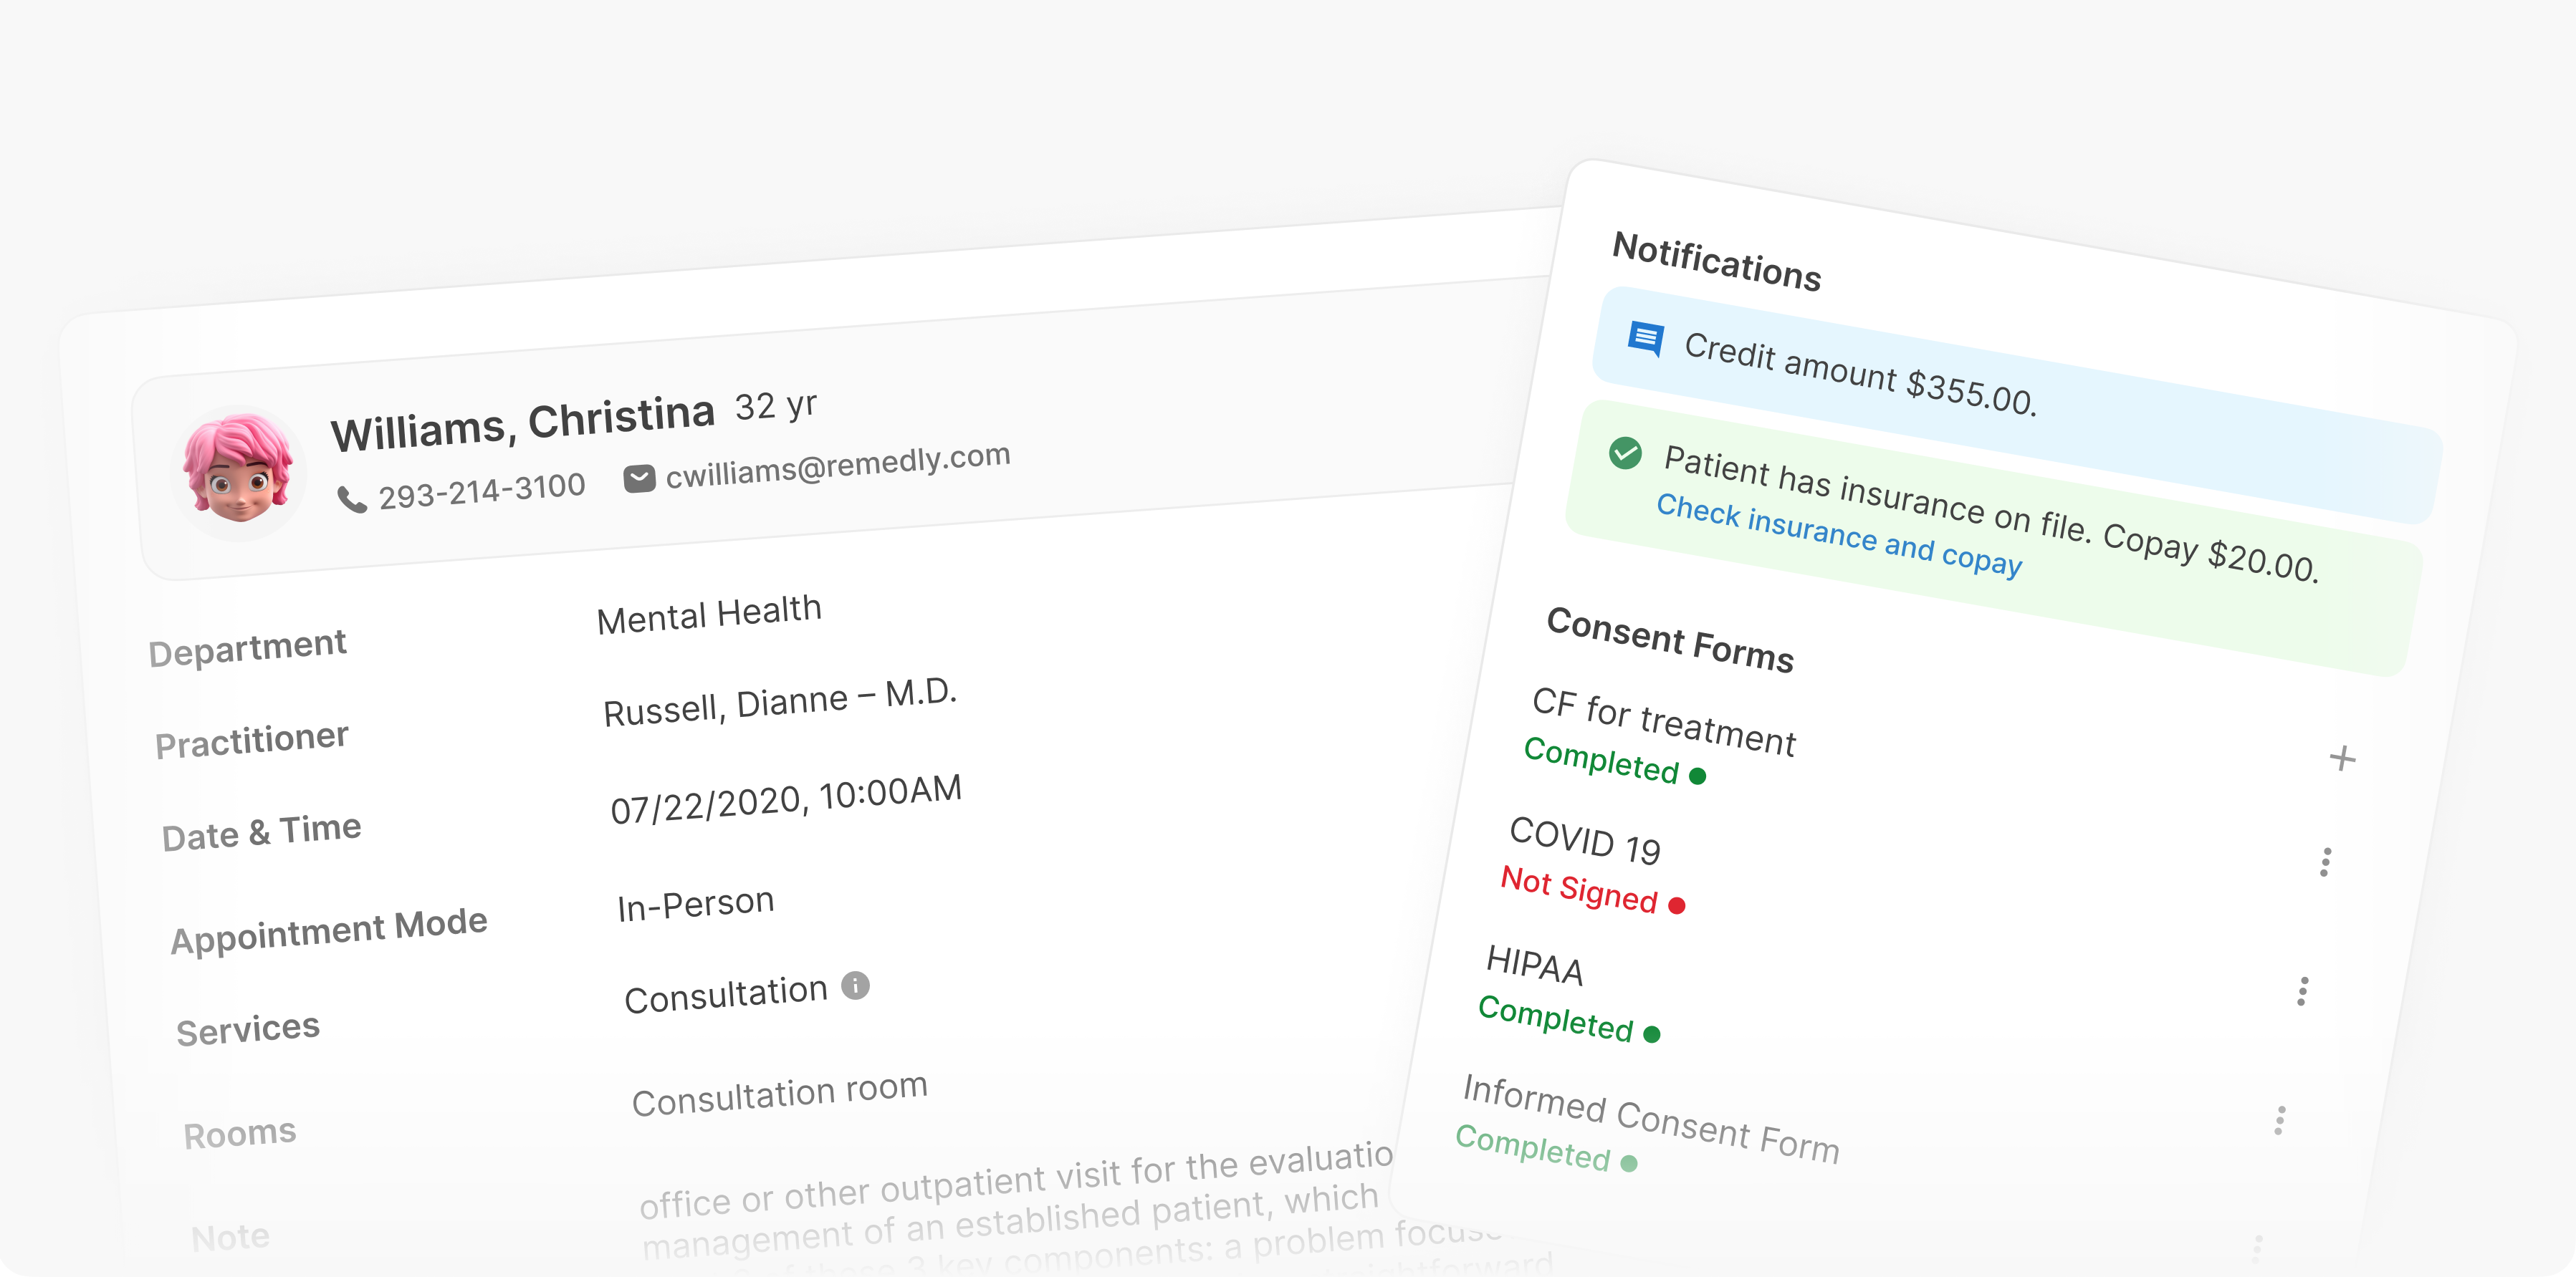Click the red Not Signed status dot
2576x1277 pixels.
1677,905
